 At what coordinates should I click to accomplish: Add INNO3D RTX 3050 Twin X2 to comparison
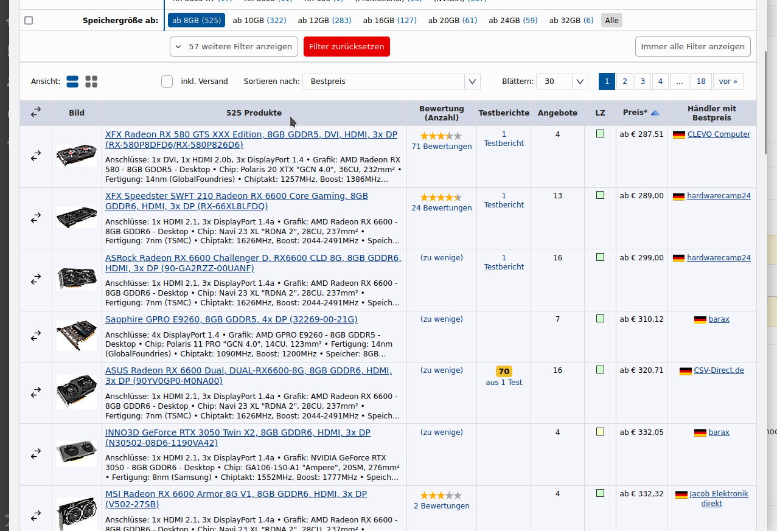point(36,454)
